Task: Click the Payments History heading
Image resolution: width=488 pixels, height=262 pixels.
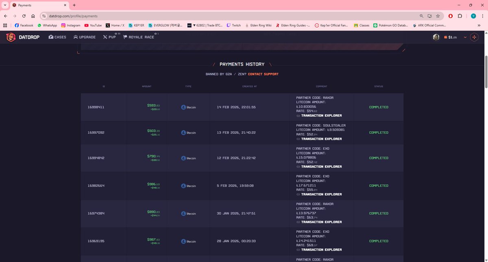Action: (x=242, y=64)
